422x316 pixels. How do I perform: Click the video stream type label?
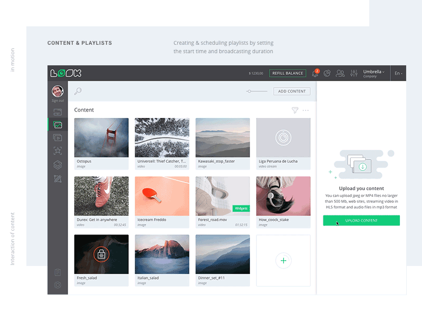pos(267,166)
